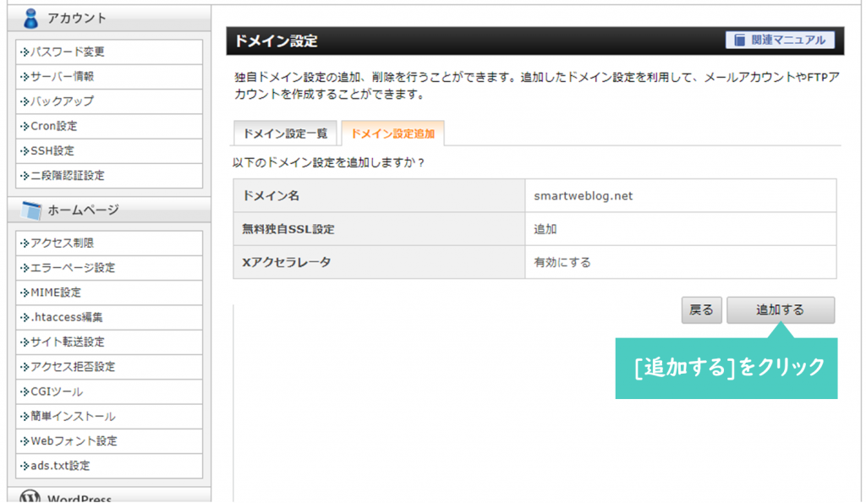Click the WordPress logo icon
Viewport: 866px width, 503px height.
click(x=30, y=496)
